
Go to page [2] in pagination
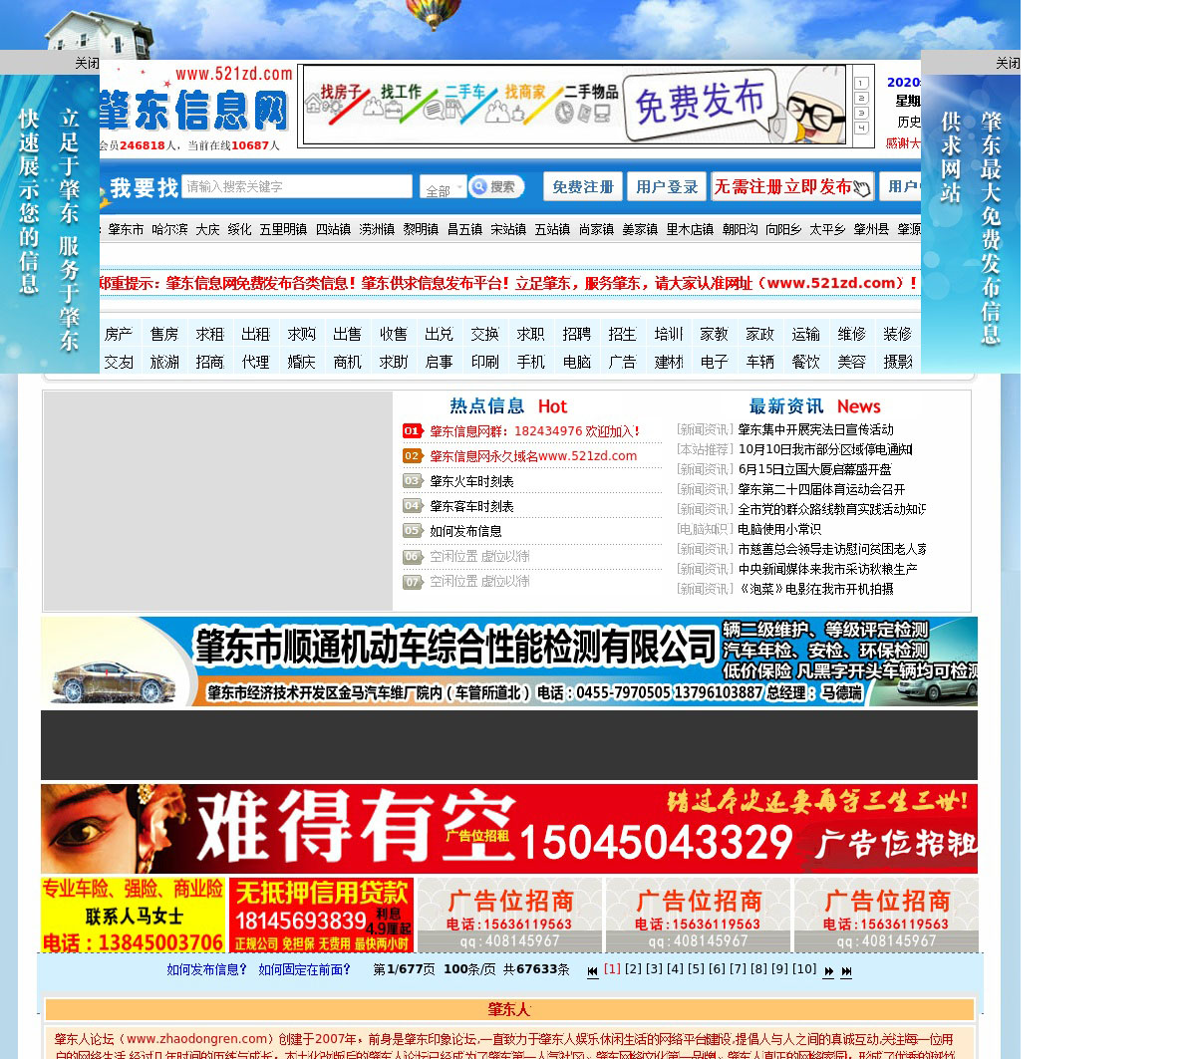pyautogui.click(x=633, y=969)
